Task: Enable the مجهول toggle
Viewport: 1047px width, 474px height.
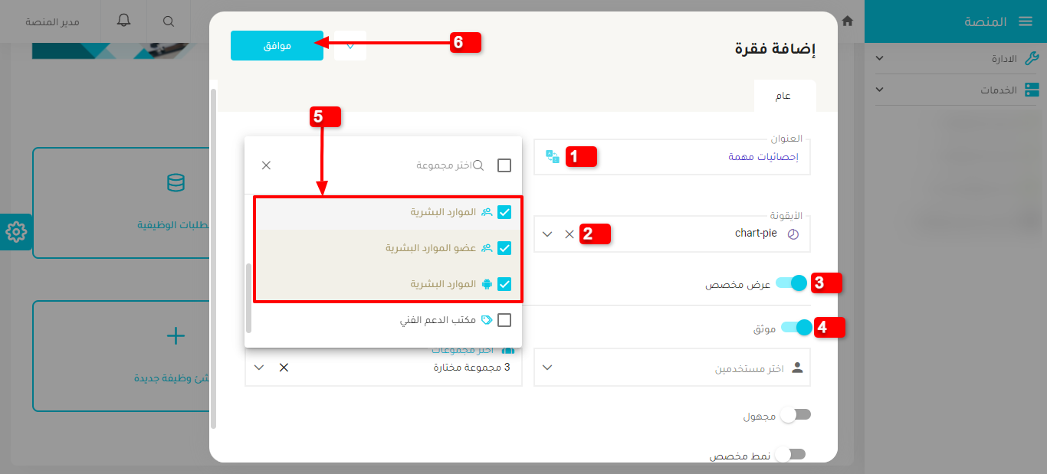Action: click(x=796, y=414)
